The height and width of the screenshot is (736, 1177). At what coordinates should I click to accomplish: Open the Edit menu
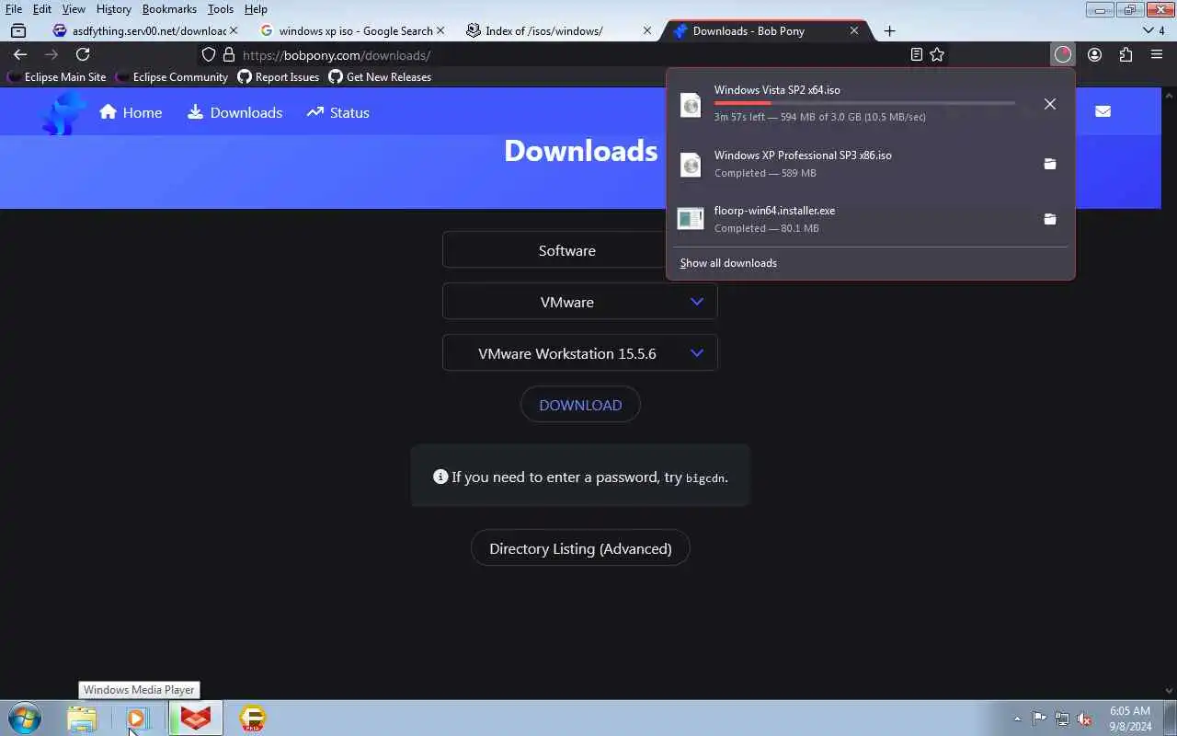click(x=42, y=9)
